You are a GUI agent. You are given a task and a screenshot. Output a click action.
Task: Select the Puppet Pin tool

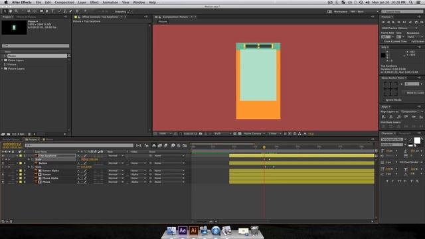[85, 11]
